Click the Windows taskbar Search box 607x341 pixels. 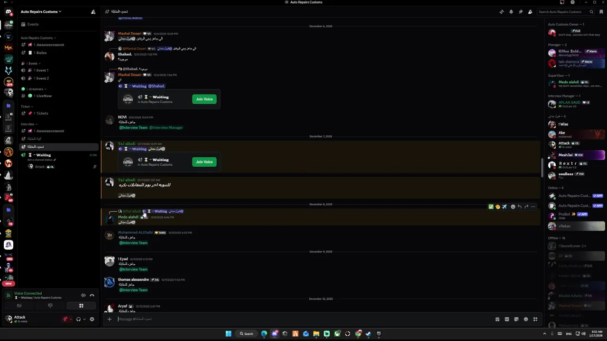(x=246, y=334)
